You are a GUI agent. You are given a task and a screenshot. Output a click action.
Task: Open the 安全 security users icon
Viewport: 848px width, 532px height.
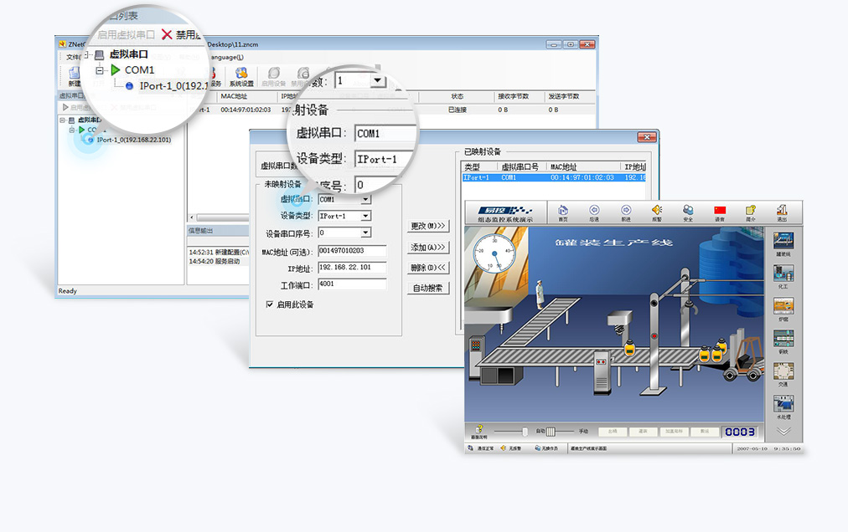click(688, 210)
